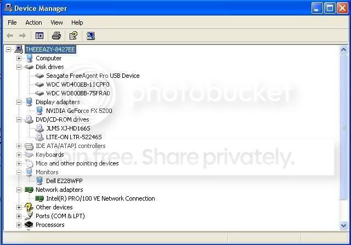The height and width of the screenshot is (245, 351).
Task: Click the NVIDIA GeForce FX 5200 adapter icon
Action: click(x=39, y=111)
